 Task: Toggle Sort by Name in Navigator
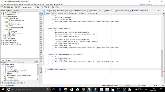(21, 83)
